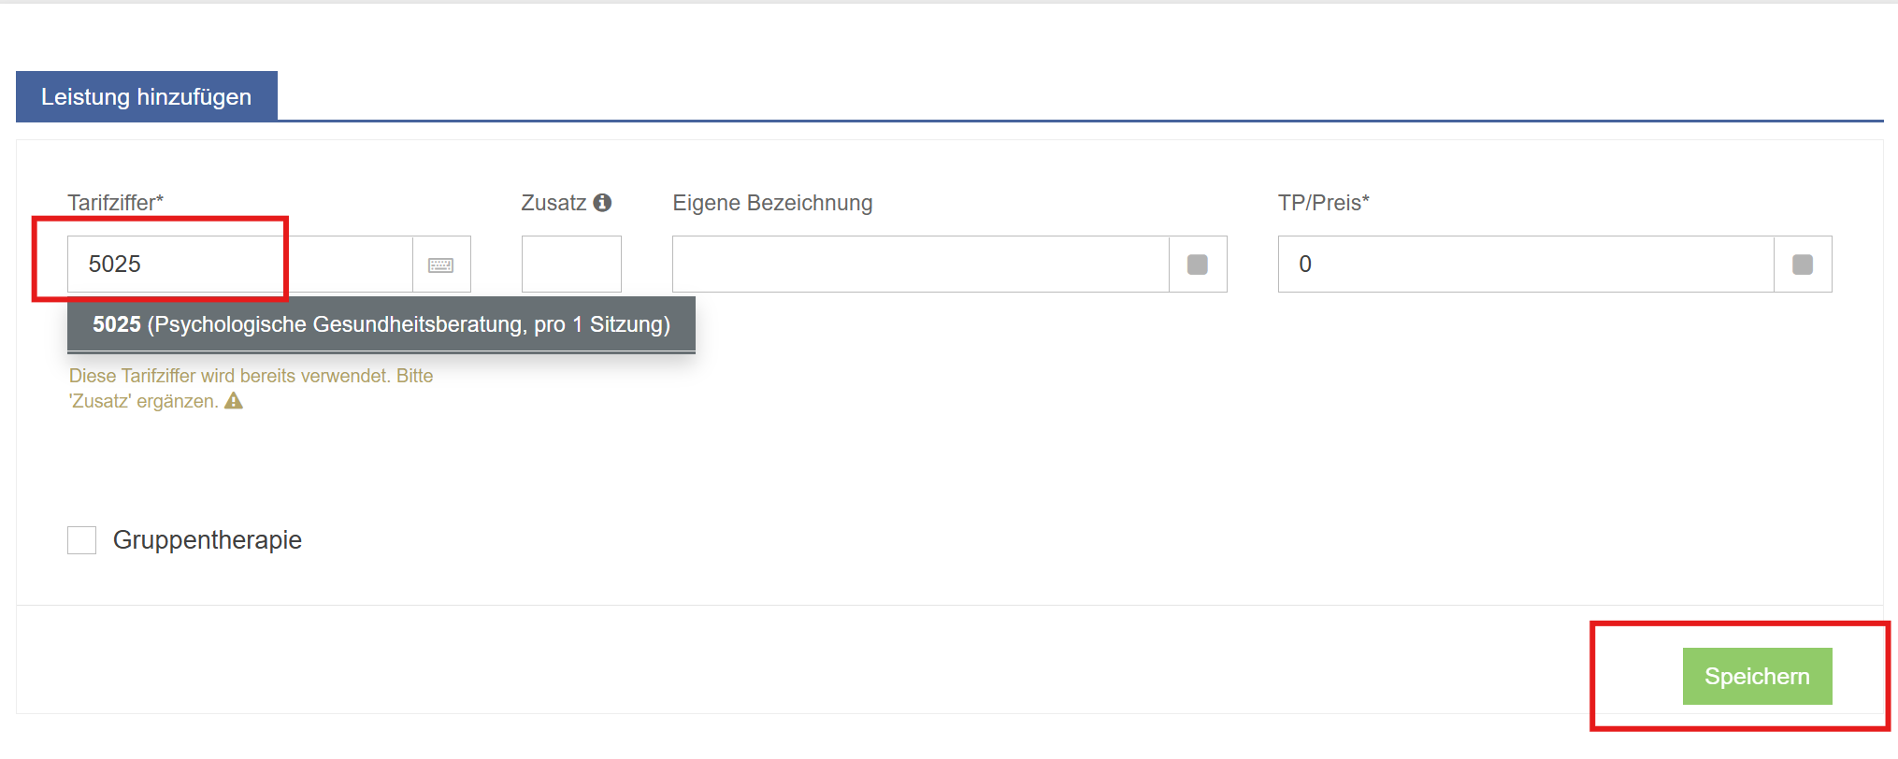The height and width of the screenshot is (759, 1898).
Task: Click the Tarifziffer field label
Action: (x=115, y=203)
